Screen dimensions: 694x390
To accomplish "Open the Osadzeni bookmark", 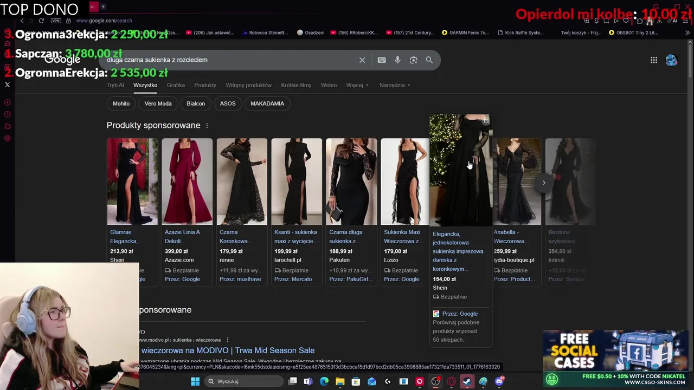I will pyautogui.click(x=310, y=32).
